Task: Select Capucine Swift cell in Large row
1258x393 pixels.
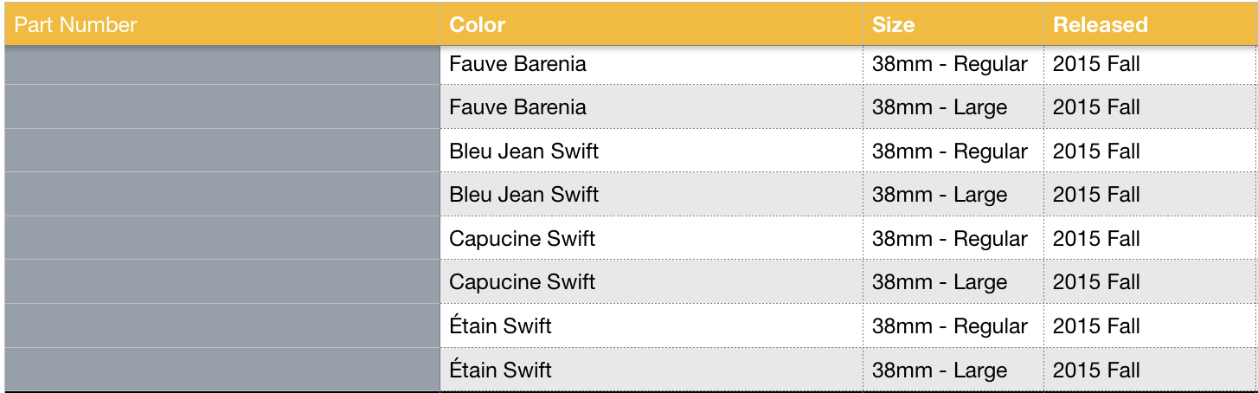Action: point(651,282)
